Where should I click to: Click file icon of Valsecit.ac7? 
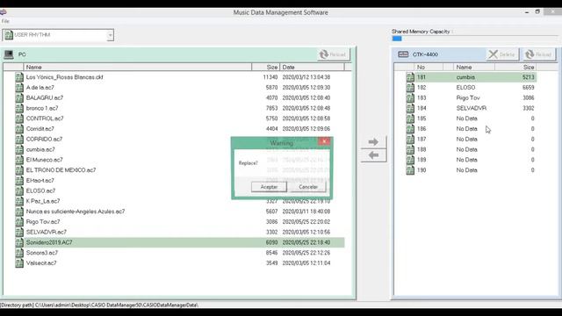pos(19,263)
